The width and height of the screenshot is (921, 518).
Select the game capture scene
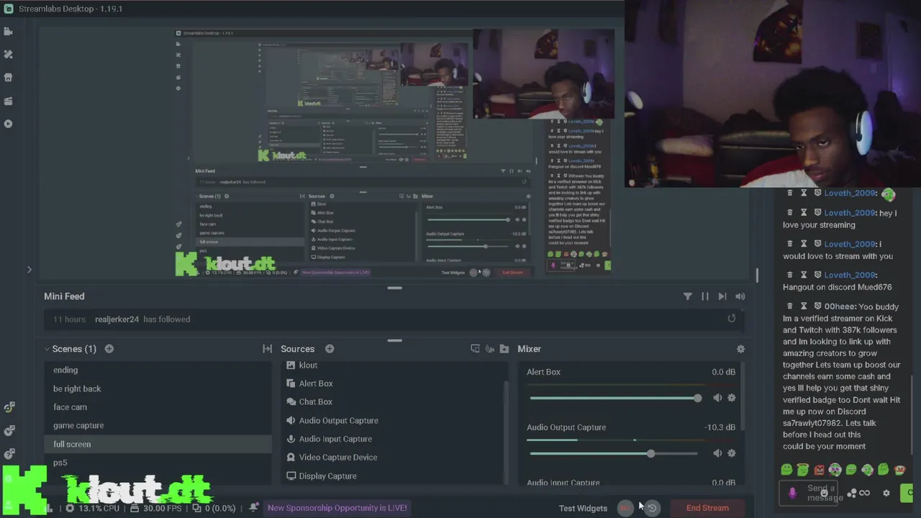coord(158,426)
